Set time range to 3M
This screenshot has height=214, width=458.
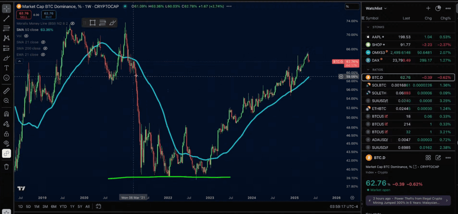click(45, 206)
